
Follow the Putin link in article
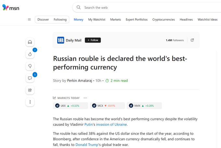tap(88, 125)
